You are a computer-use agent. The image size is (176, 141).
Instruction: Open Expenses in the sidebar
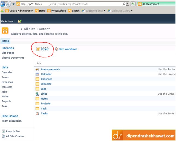pos(7,82)
